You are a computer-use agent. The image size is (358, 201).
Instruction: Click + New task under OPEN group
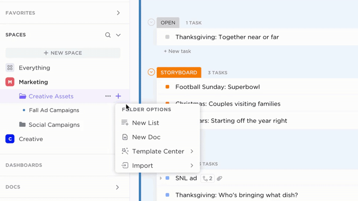(x=177, y=51)
